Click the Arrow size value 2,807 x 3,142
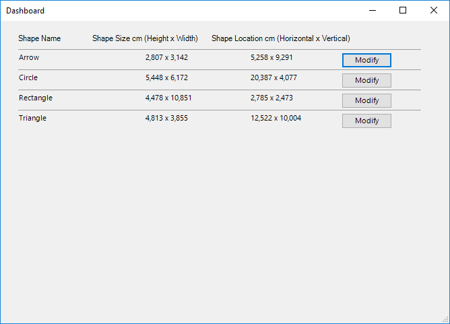Viewport: 450px width, 324px height. (166, 57)
